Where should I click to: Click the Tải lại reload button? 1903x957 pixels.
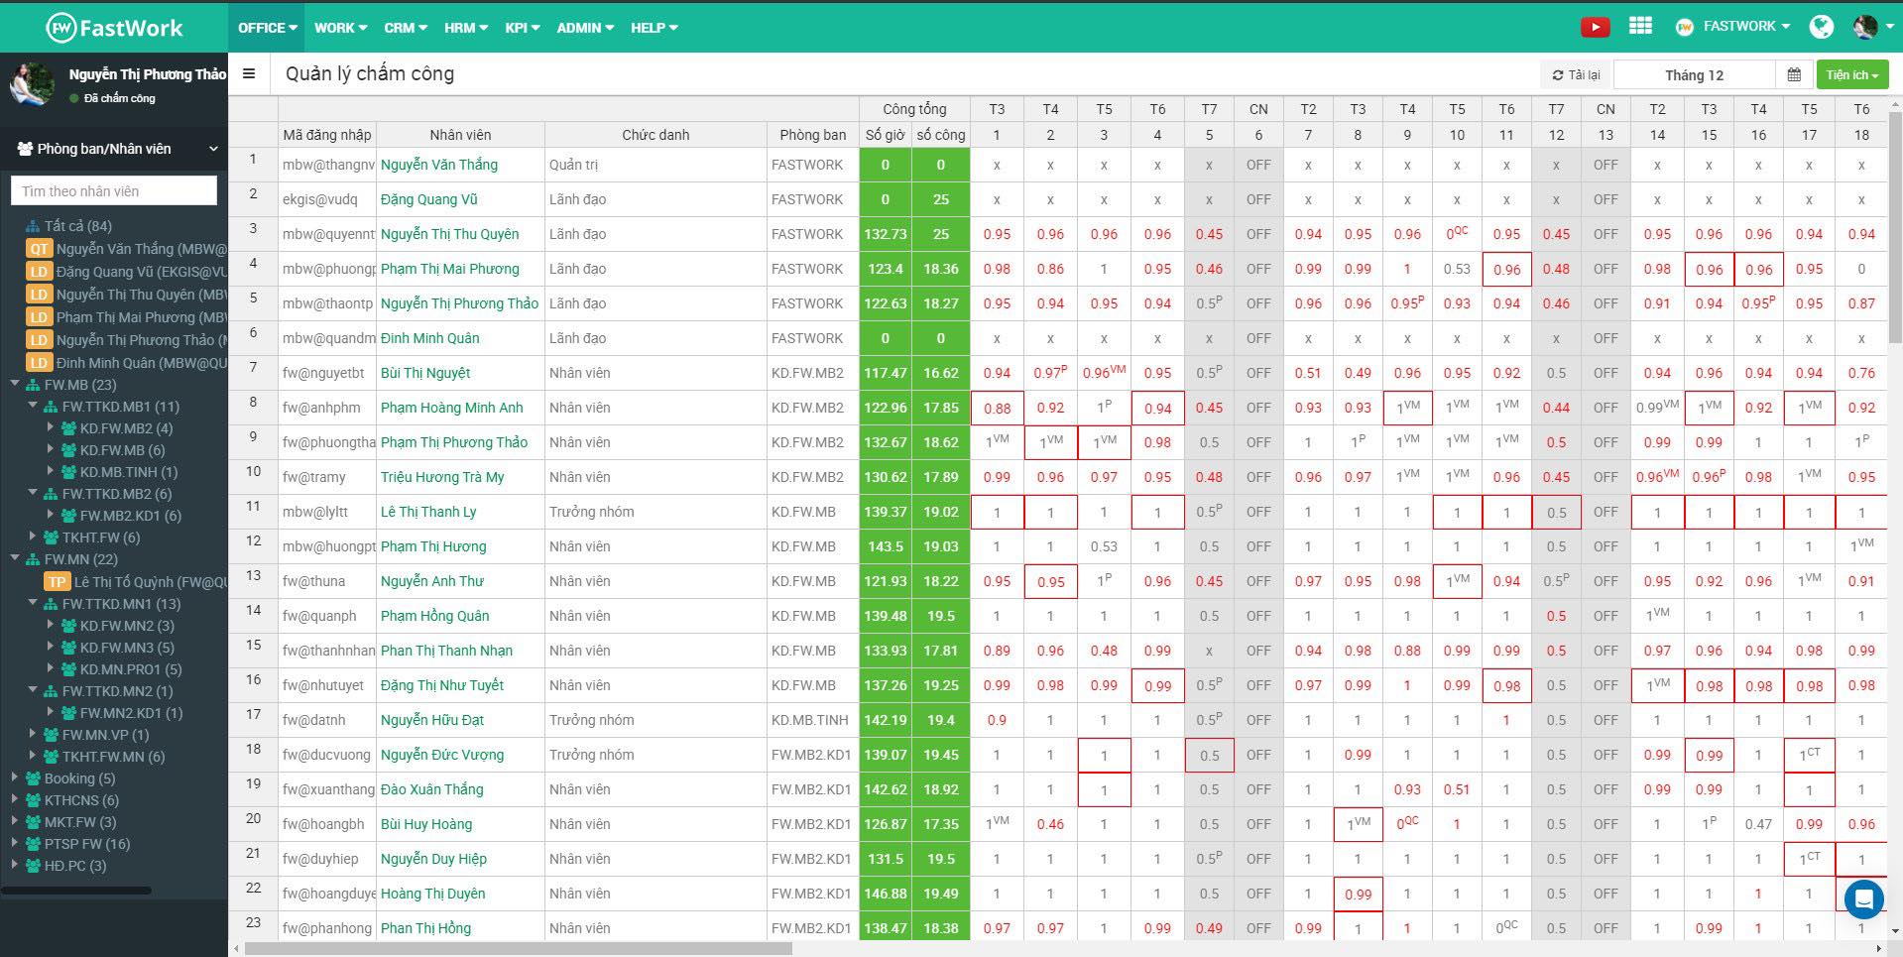tap(1576, 74)
